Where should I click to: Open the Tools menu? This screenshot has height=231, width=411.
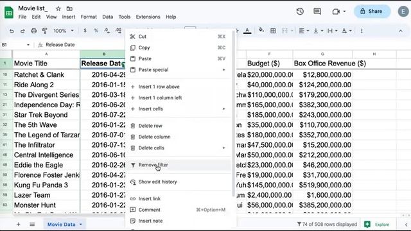click(x=124, y=17)
